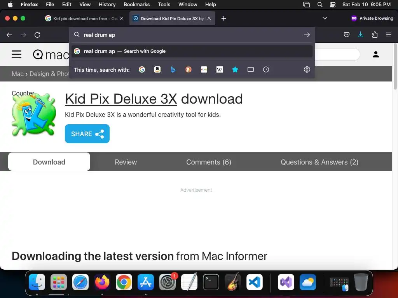Search this time with Bing

[x=173, y=69]
